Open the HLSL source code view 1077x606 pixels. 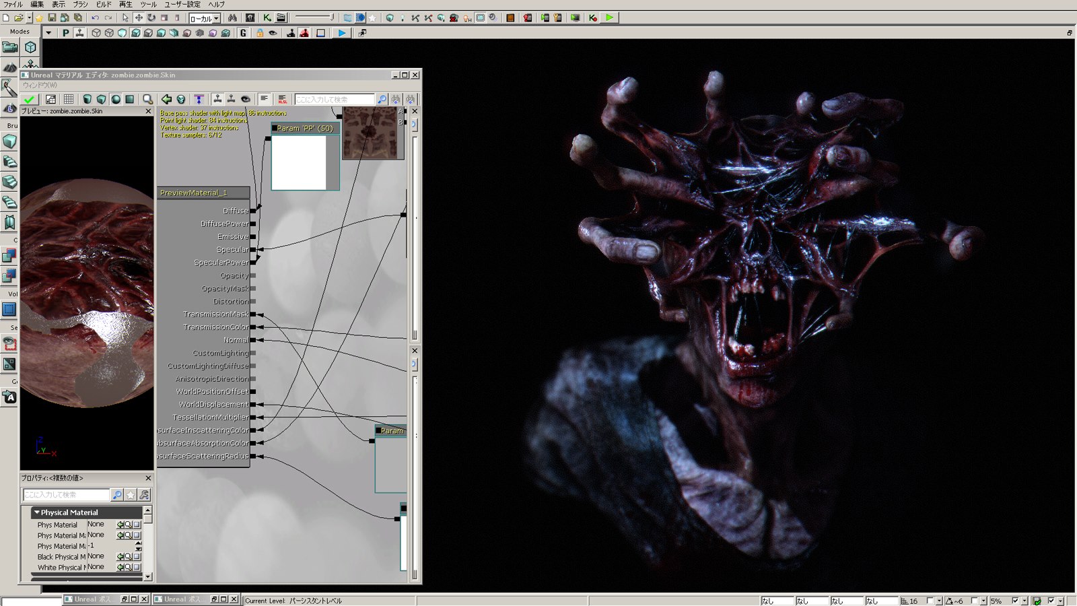[x=282, y=99]
